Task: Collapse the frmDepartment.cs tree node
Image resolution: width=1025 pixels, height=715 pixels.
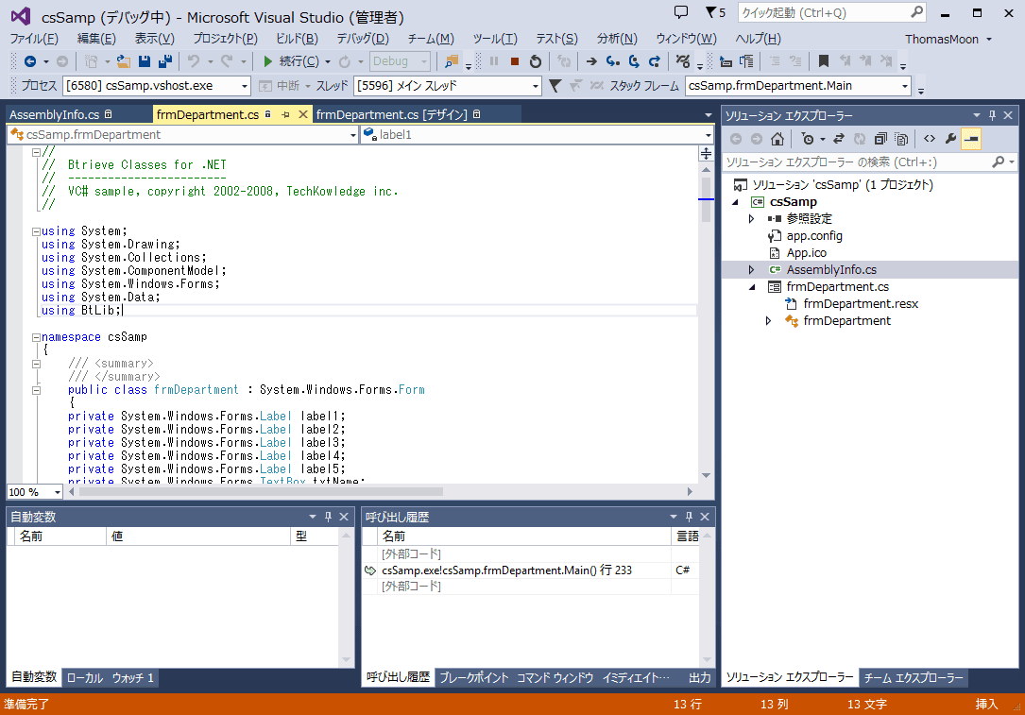Action: (752, 287)
